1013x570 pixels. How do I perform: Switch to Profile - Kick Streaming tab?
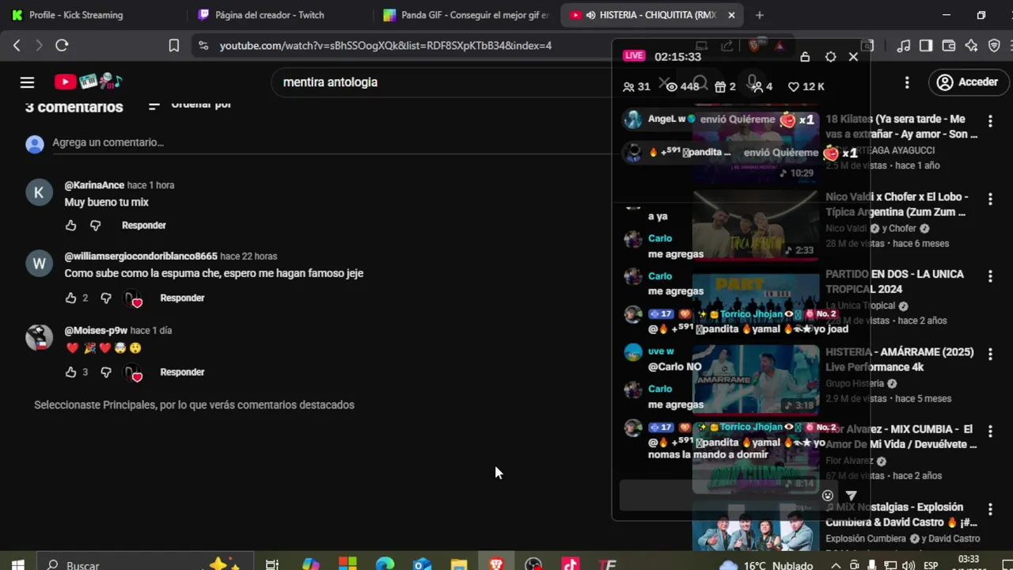coord(77,15)
